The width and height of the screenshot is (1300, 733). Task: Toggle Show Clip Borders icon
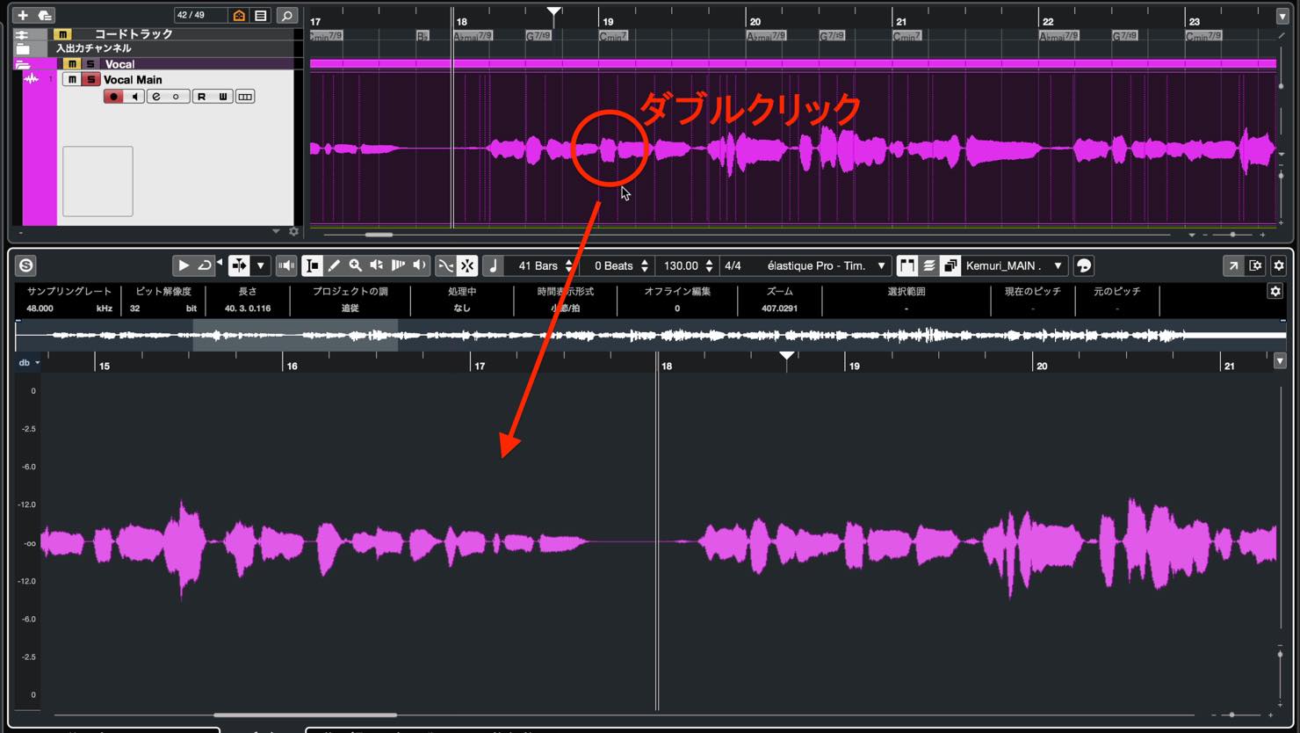[x=906, y=265]
